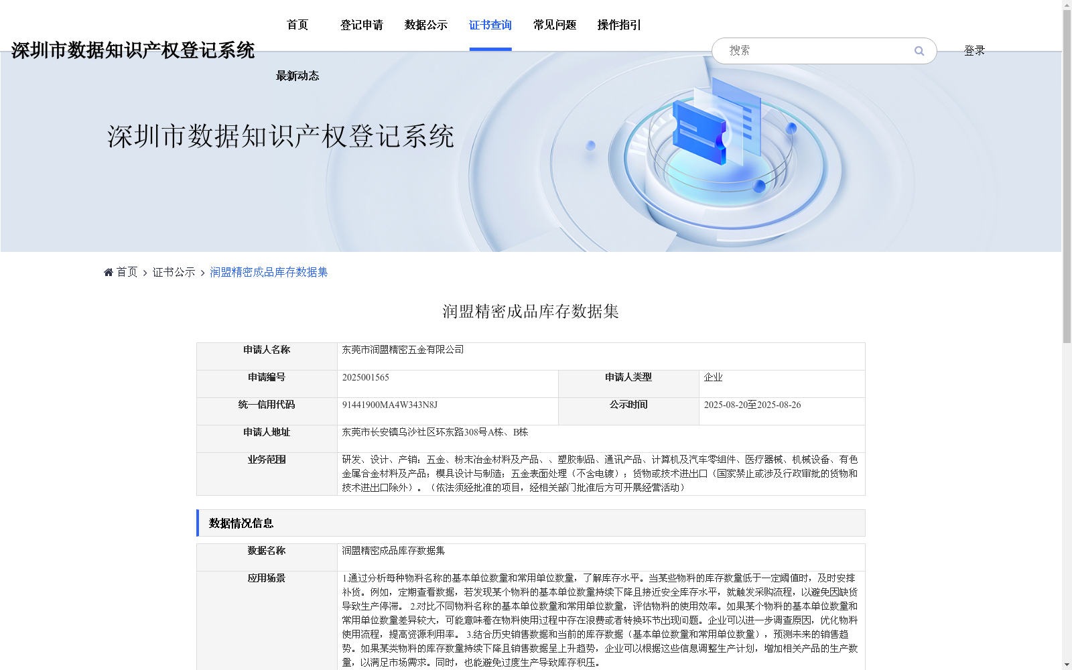
Task: Click the scrollbar down arrow
Action: [x=1067, y=665]
